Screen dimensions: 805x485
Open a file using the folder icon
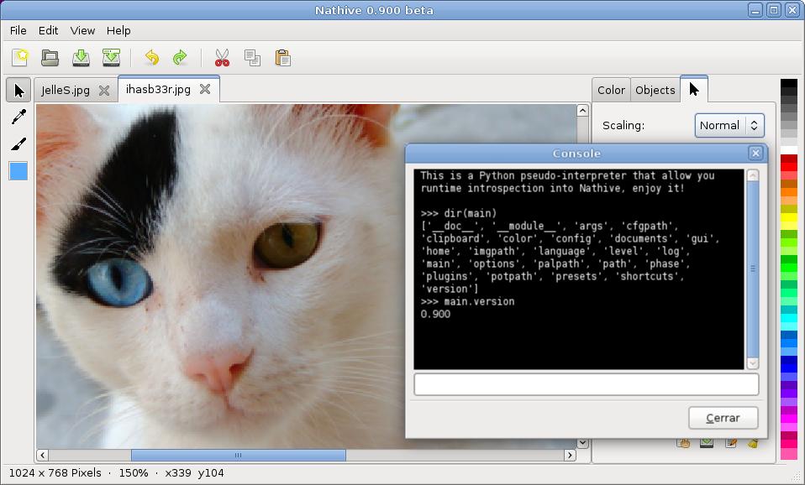pyautogui.click(x=50, y=57)
